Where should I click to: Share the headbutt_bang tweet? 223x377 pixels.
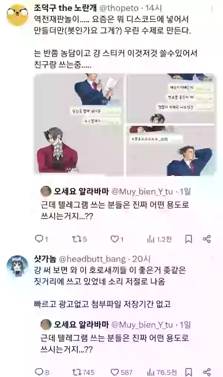click(207, 372)
